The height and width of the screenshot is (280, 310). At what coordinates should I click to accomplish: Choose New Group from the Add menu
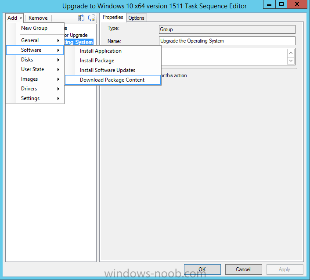click(x=34, y=28)
